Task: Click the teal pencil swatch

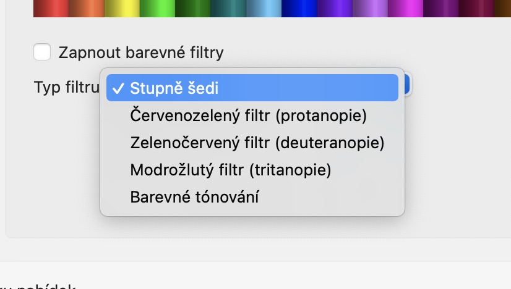Action: (x=228, y=8)
